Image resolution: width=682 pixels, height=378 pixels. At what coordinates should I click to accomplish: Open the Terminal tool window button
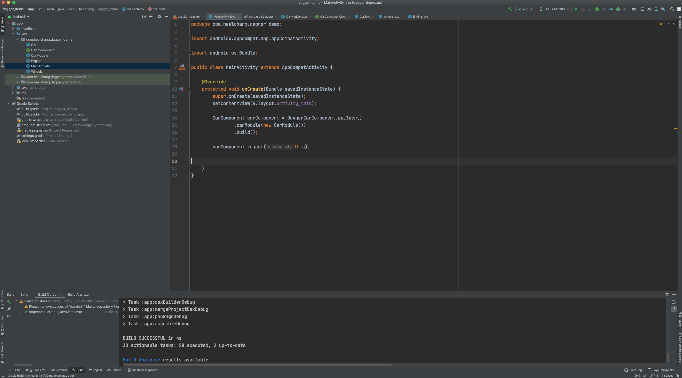click(x=59, y=370)
